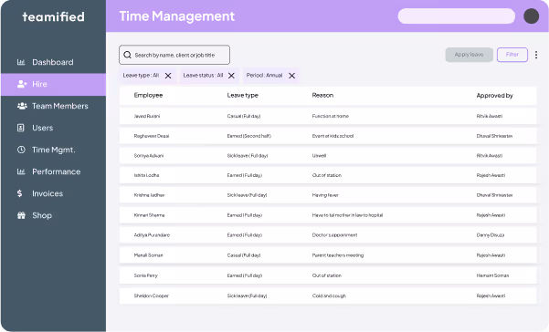This screenshot has width=549, height=332.
Task: Select employee Ishita Lodha
Action: point(146,175)
